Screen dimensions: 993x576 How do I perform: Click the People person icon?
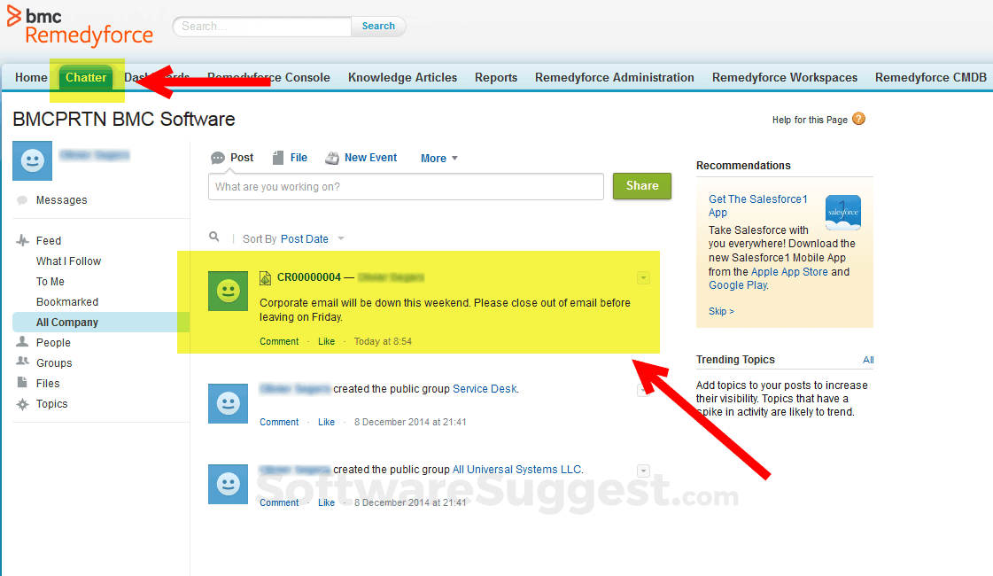click(23, 342)
